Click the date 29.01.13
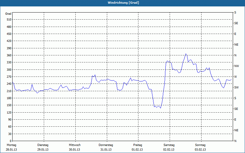This screenshot has width=245, height=153. (43, 150)
